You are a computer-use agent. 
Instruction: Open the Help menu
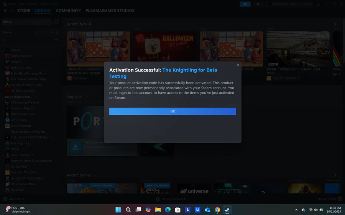coord(55,4)
